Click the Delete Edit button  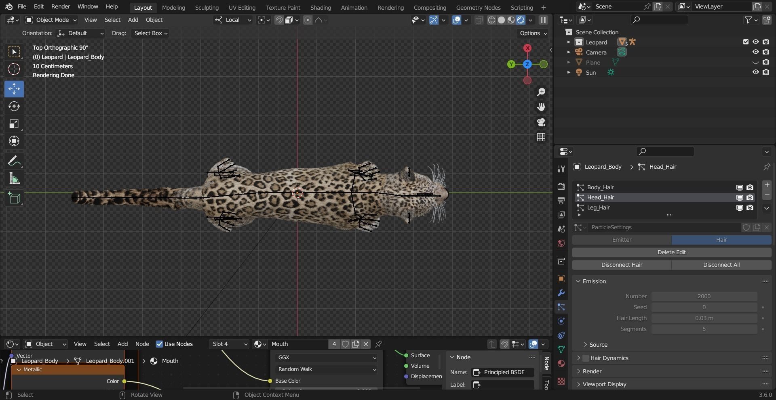(x=672, y=252)
